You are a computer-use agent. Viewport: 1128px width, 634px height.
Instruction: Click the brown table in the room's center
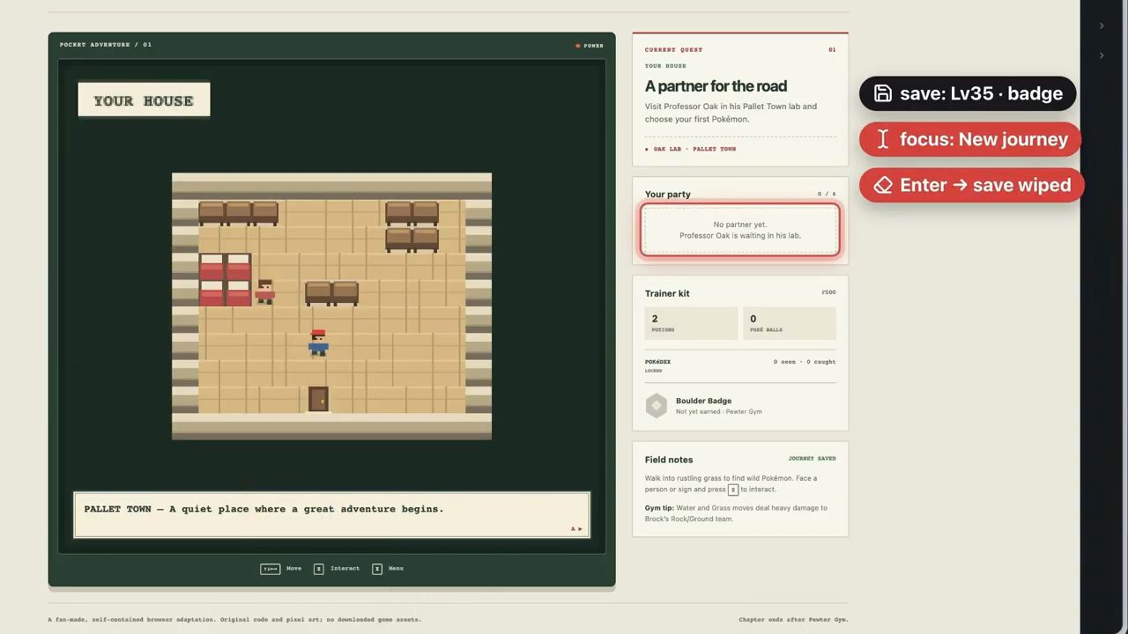(x=331, y=293)
